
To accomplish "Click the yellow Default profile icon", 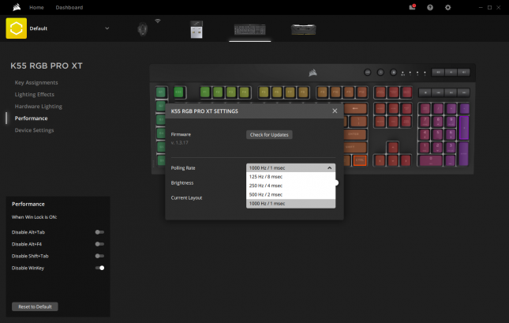I will 17,28.
